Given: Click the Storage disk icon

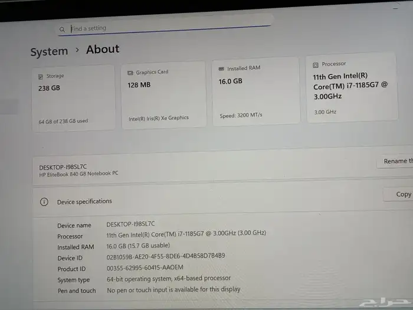Looking at the screenshot, I should 41,77.
